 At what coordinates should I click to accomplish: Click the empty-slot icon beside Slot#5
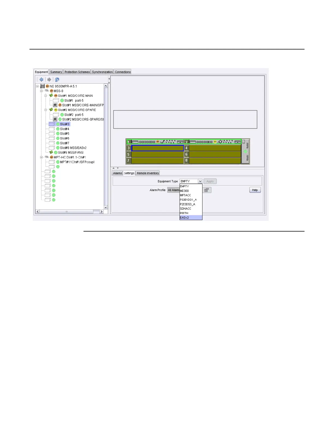pyautogui.click(x=52, y=133)
